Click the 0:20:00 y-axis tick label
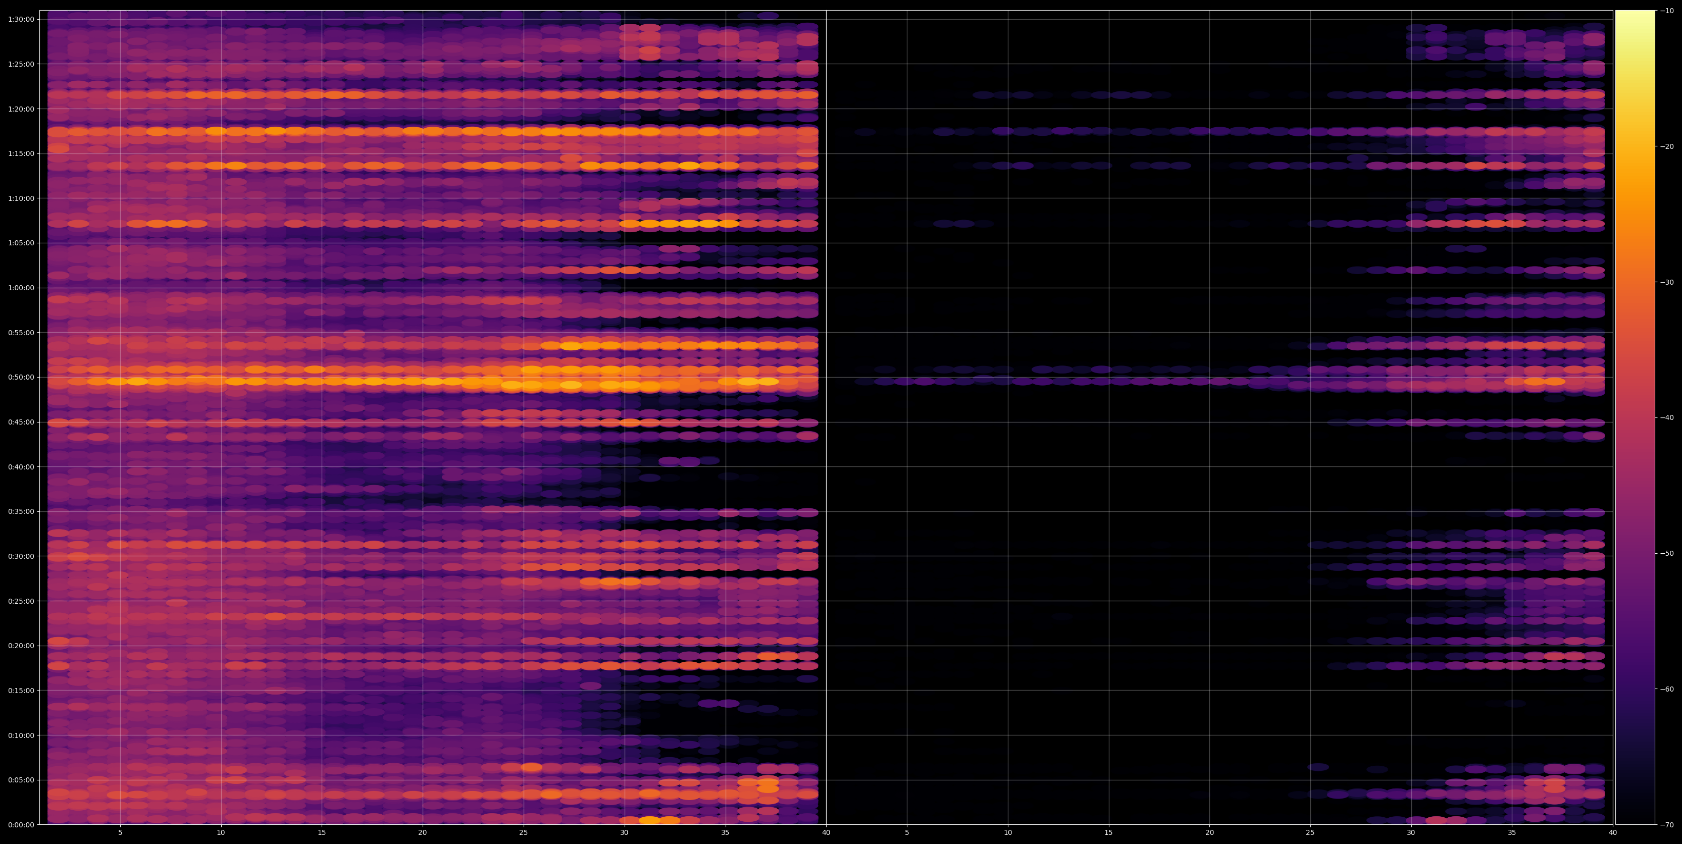This screenshot has width=1682, height=844. (21, 646)
